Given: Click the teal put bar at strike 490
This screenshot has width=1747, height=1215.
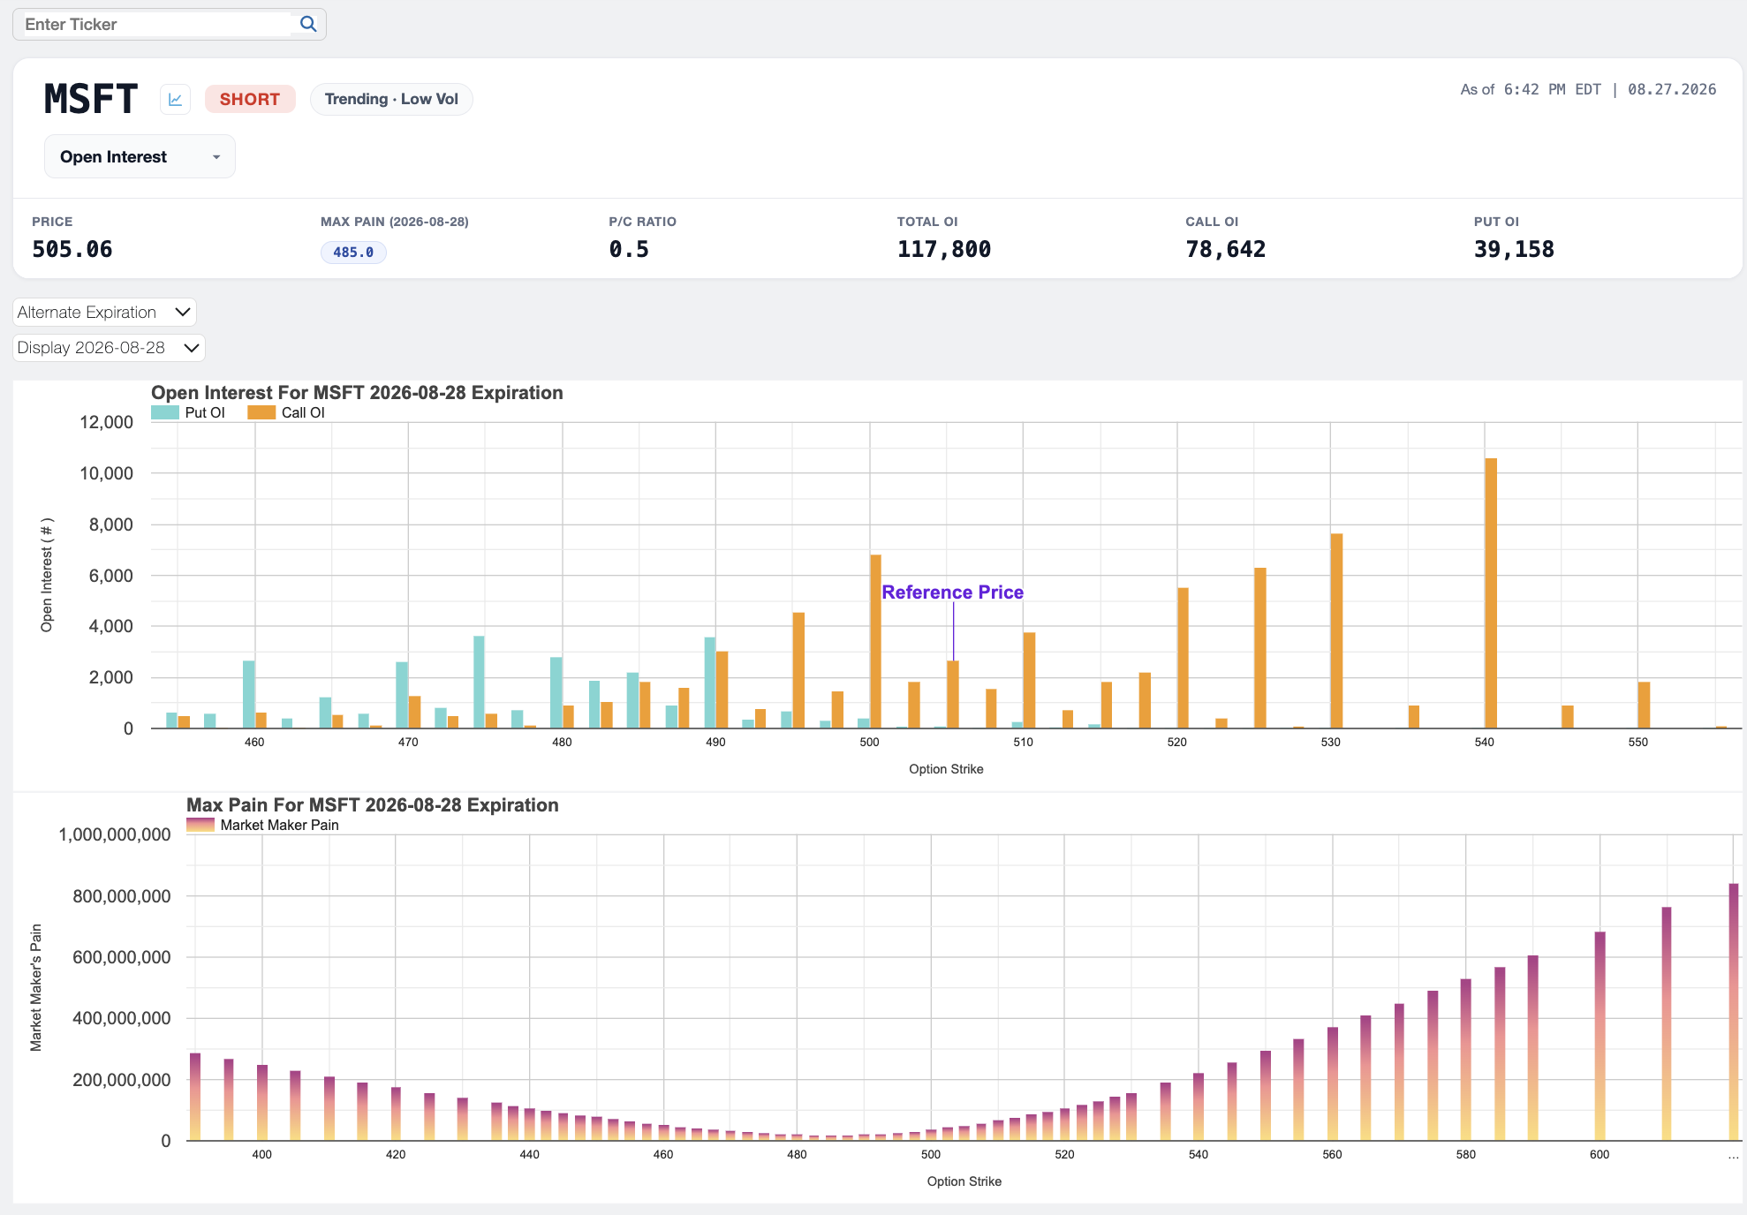Looking at the screenshot, I should [x=710, y=683].
